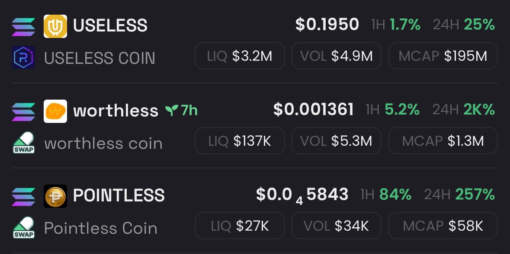Click the worthless price $0.001361
The image size is (510, 254).
click(x=313, y=110)
